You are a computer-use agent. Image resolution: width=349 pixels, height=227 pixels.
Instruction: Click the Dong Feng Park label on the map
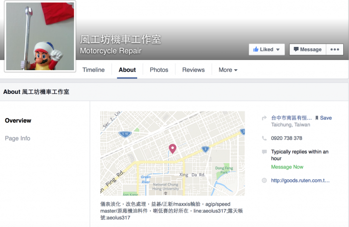click(x=224, y=170)
